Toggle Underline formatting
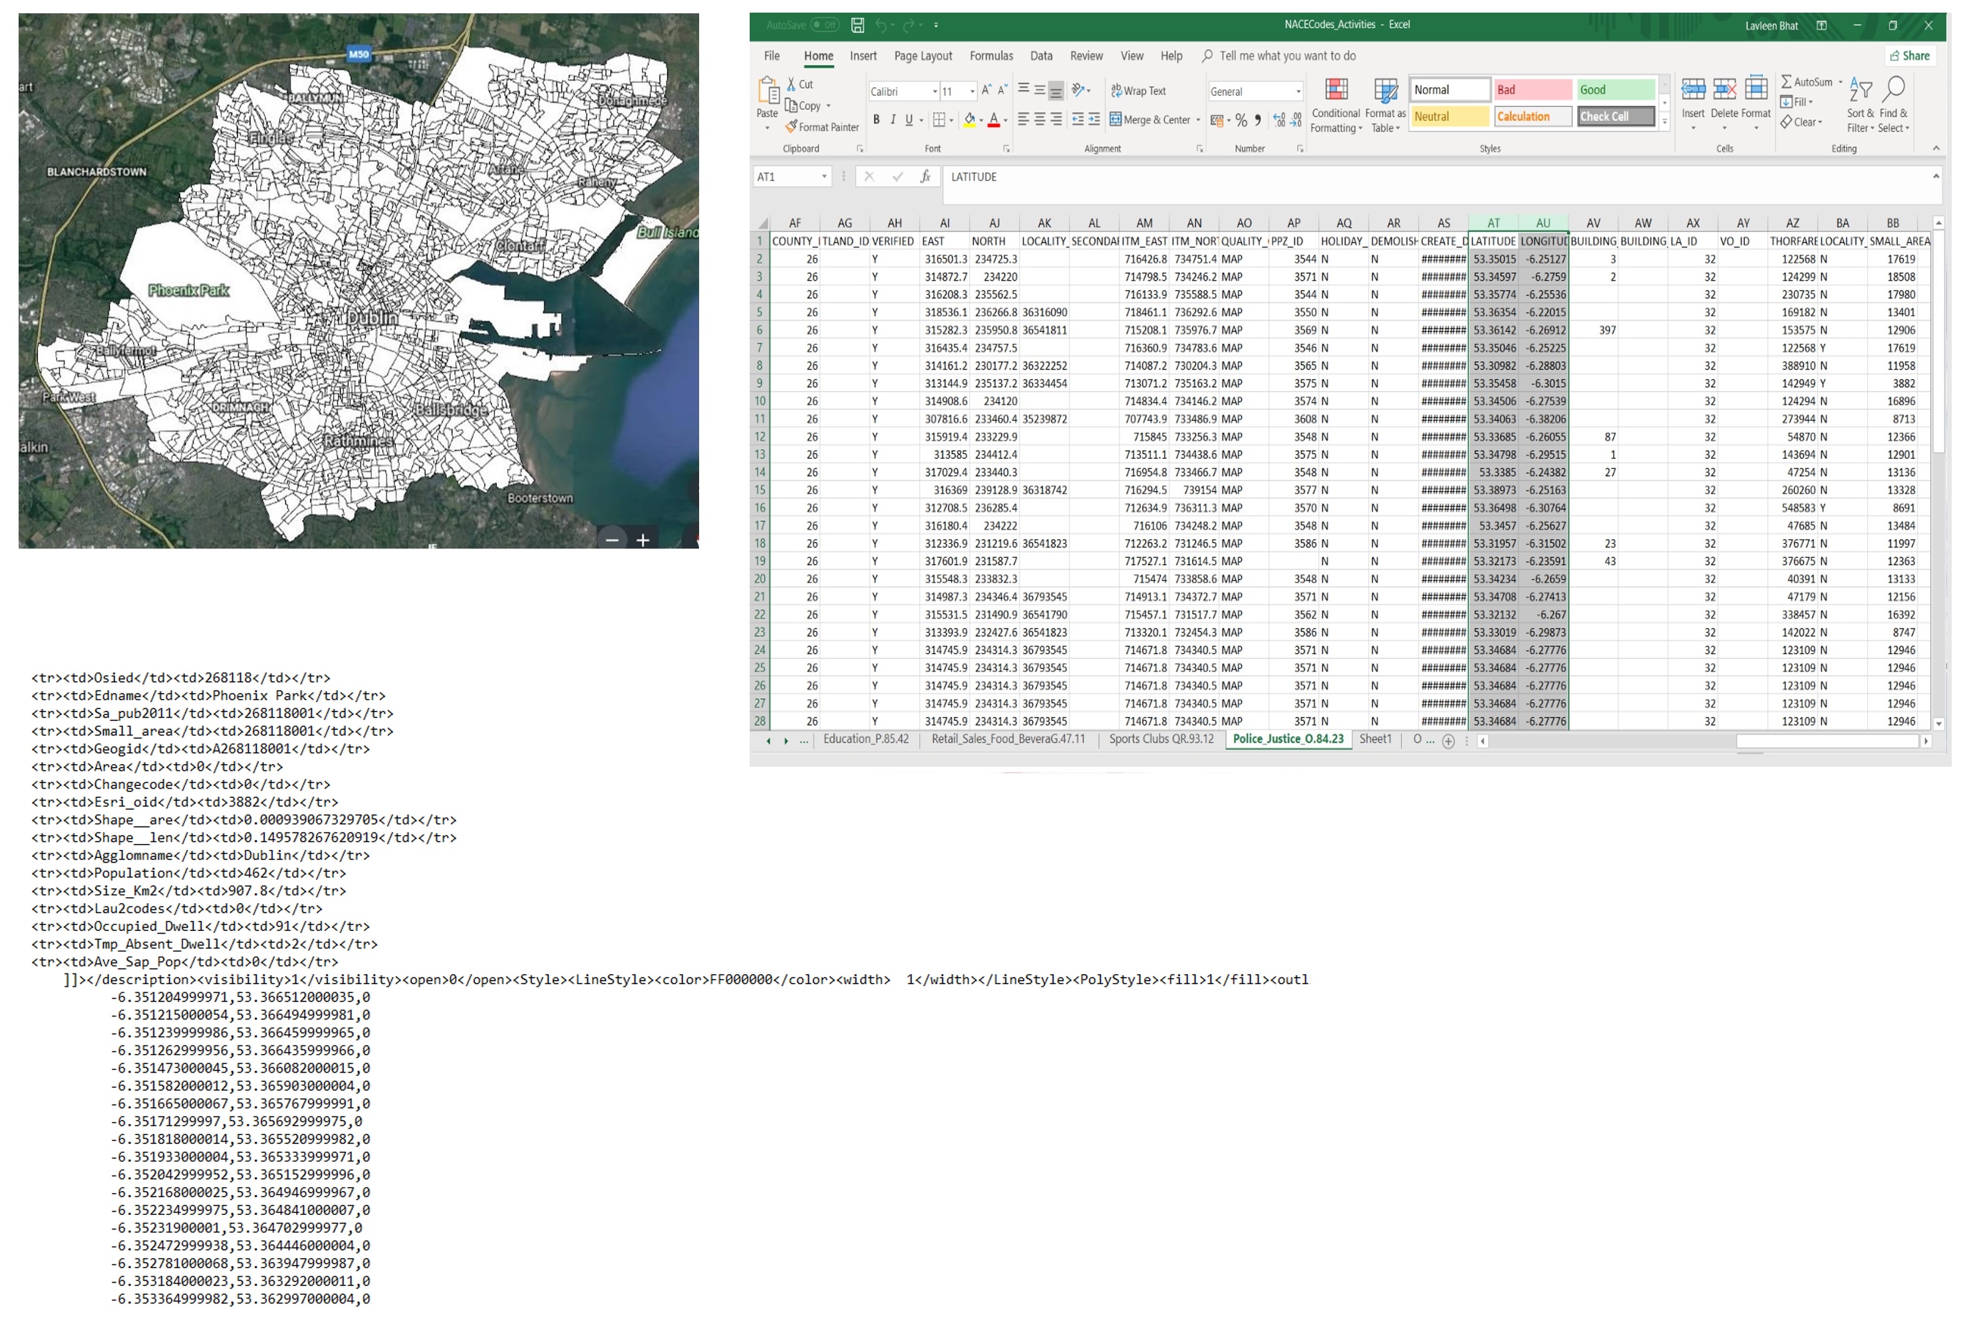Screen dimensions: 1963x1336 910,120
